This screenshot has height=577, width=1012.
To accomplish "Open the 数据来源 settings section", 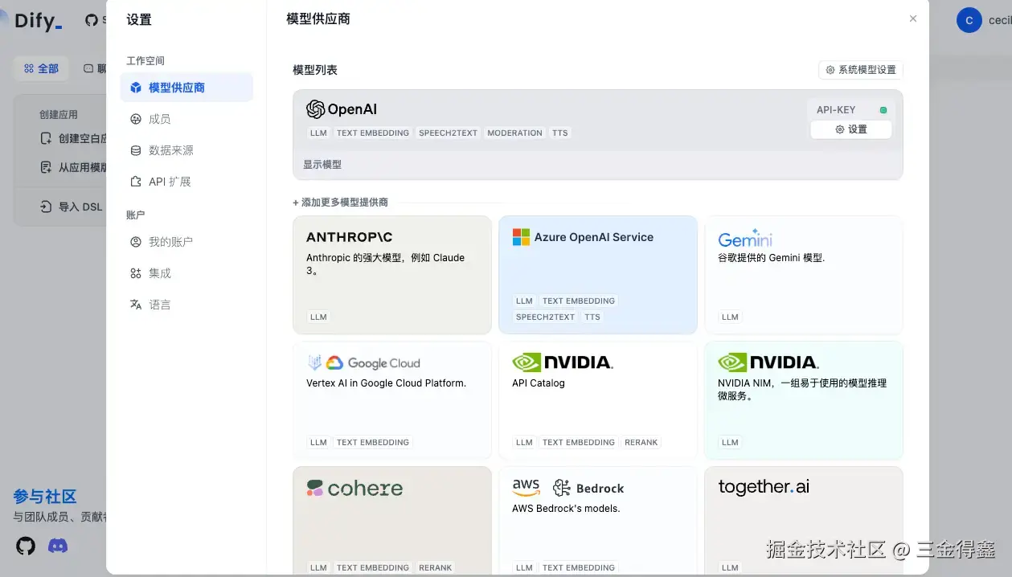I will [186, 150].
